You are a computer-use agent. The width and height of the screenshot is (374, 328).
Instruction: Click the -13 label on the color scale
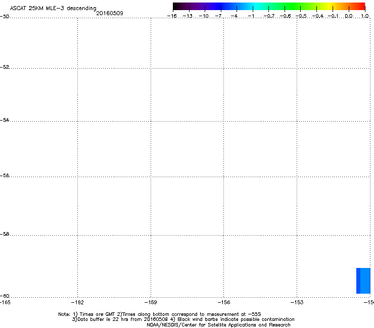pyautogui.click(x=188, y=16)
